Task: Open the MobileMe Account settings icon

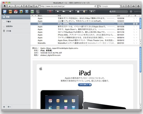Action: (38, 12)
